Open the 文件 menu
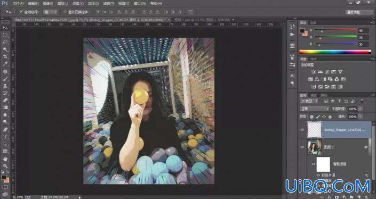 tap(18, 3)
